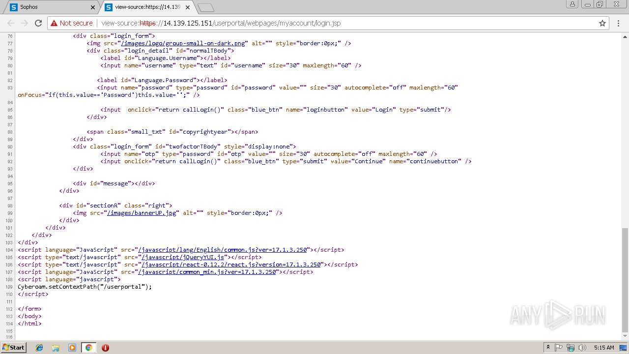The width and height of the screenshot is (629, 354).
Task: Go back to the previous page
Action: click(x=11, y=23)
